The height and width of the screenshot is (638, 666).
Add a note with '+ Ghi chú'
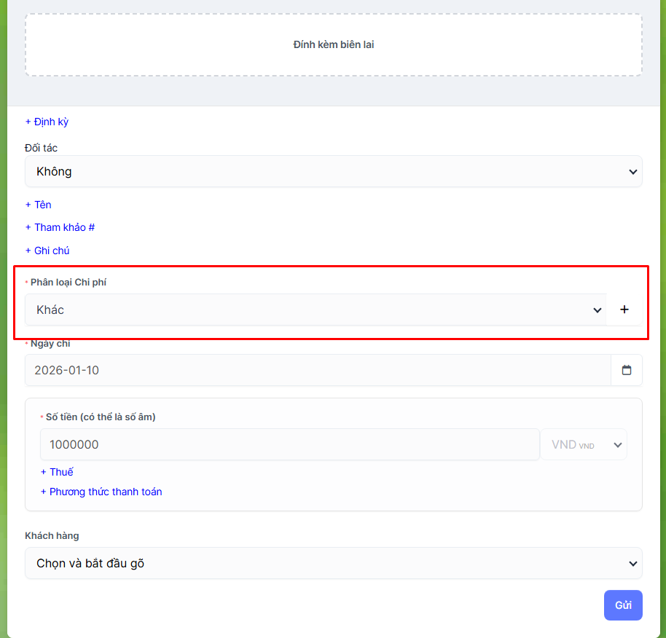coord(47,251)
